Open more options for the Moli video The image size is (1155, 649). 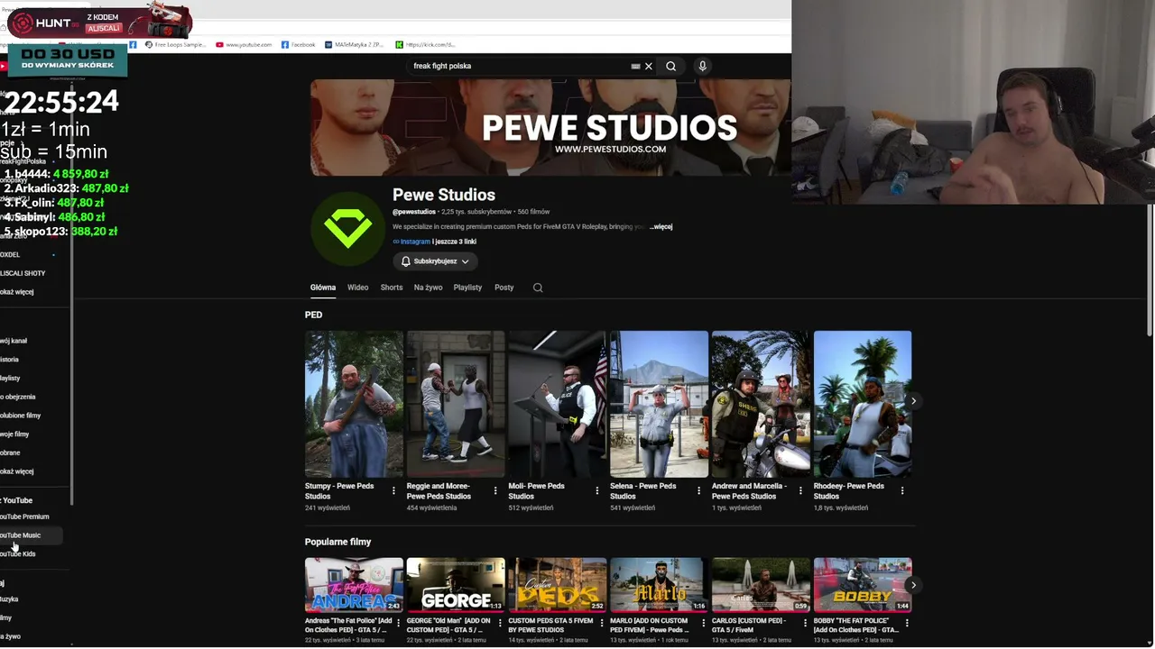[596, 491]
